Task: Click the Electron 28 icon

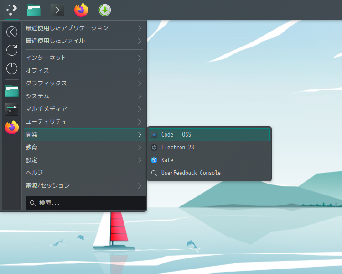Action: point(154,148)
